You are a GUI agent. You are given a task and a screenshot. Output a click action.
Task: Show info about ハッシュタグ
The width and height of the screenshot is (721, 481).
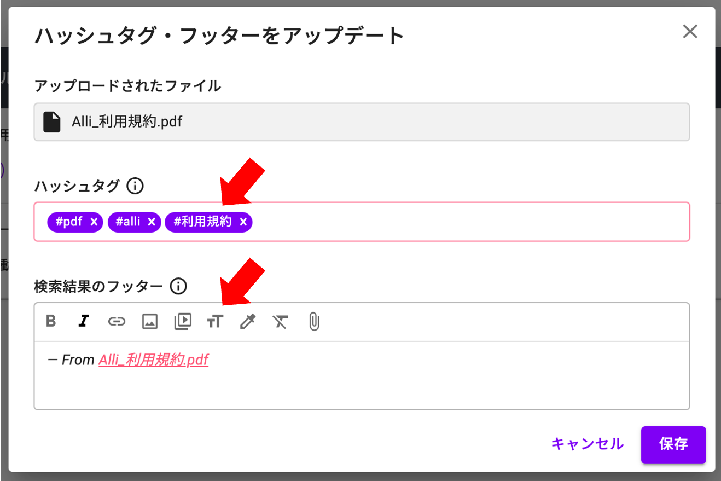tap(135, 187)
